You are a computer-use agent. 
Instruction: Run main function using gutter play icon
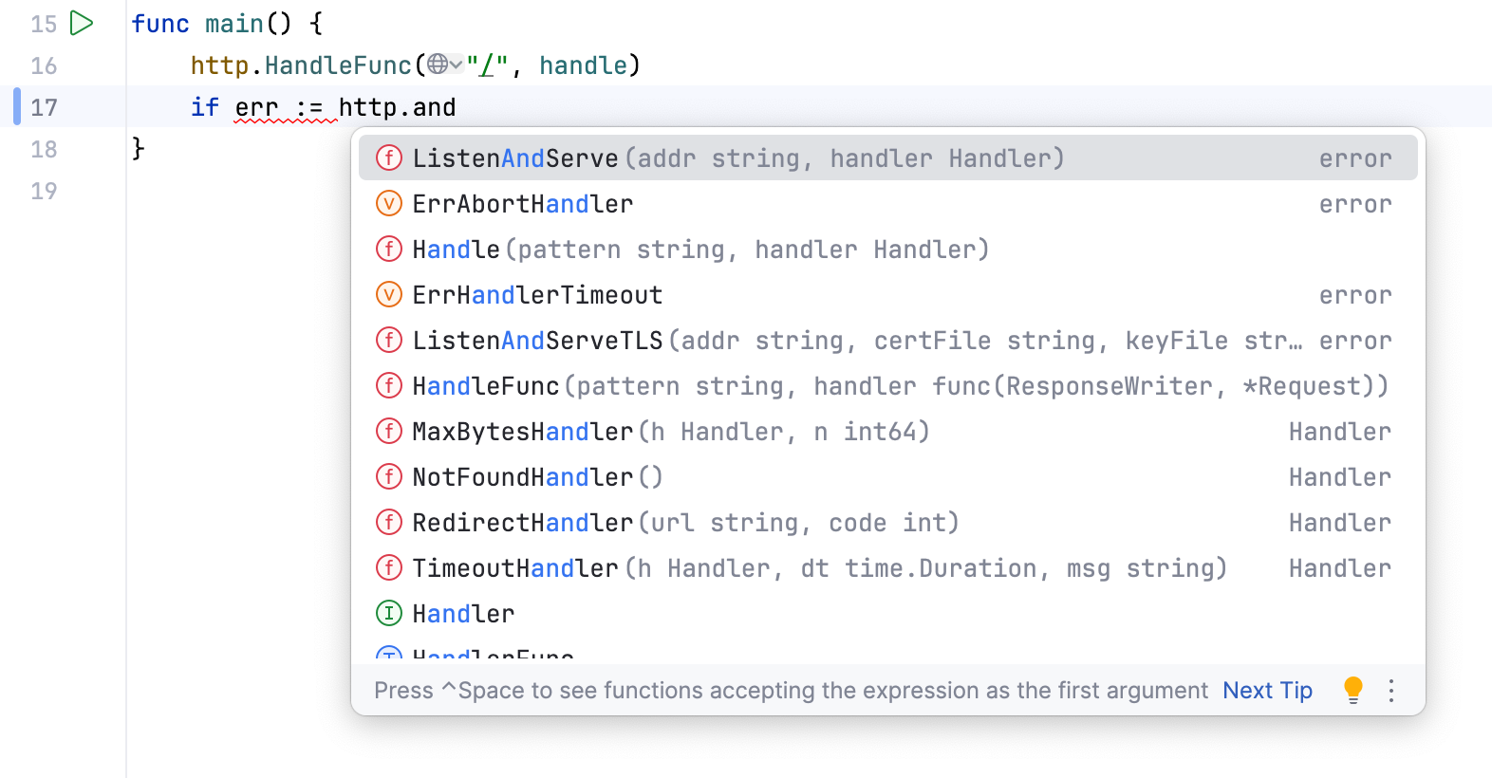tap(82, 23)
